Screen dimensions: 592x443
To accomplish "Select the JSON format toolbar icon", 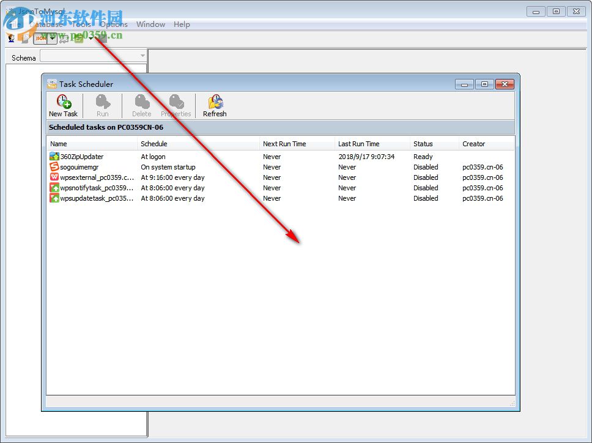I will tap(40, 39).
